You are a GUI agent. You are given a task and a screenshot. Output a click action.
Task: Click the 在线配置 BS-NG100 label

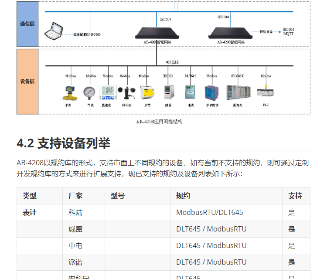point(87,34)
